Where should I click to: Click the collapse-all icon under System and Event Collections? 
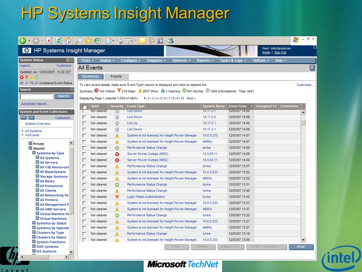coord(31,117)
